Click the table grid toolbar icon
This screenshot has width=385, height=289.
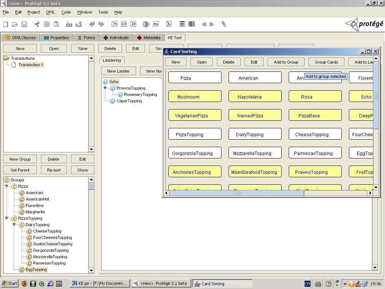coord(191,24)
